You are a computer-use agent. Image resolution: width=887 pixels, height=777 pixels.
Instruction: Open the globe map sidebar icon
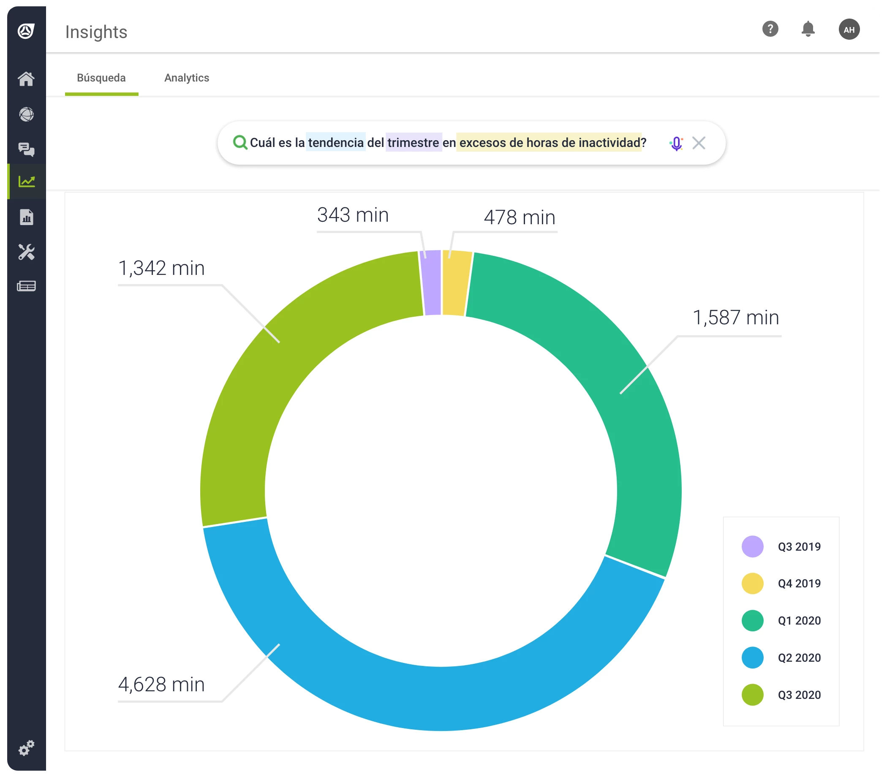[27, 114]
